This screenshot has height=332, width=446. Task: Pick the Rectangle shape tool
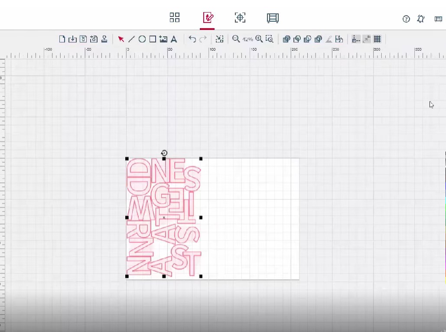click(x=153, y=39)
